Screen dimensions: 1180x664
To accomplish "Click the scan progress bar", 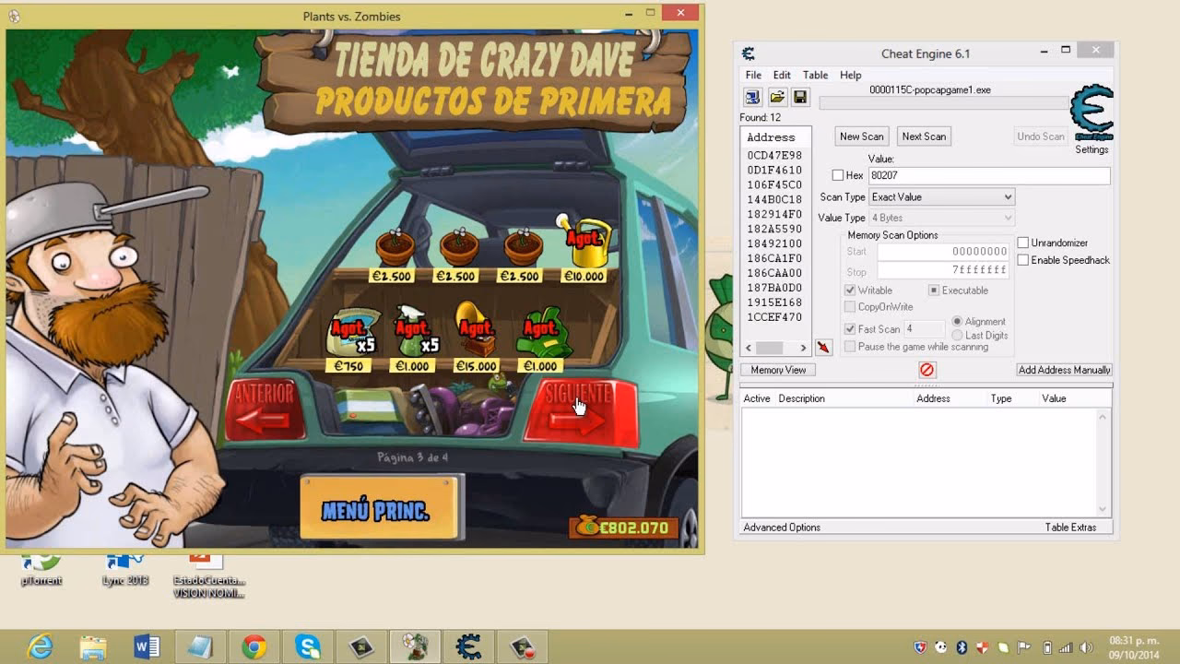I will (944, 103).
